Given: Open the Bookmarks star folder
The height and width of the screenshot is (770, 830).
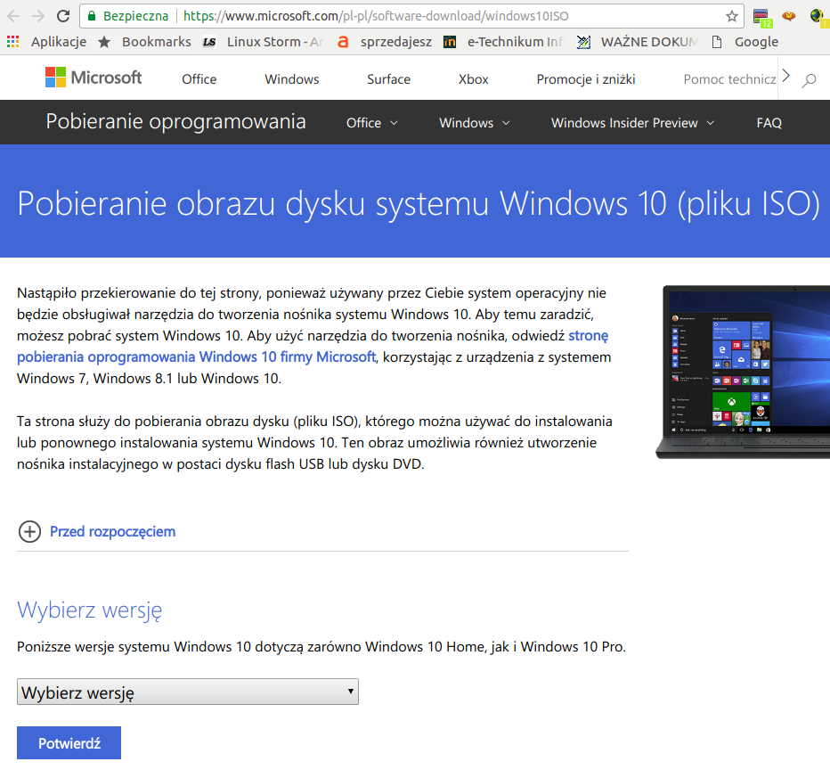Looking at the screenshot, I should click(144, 42).
